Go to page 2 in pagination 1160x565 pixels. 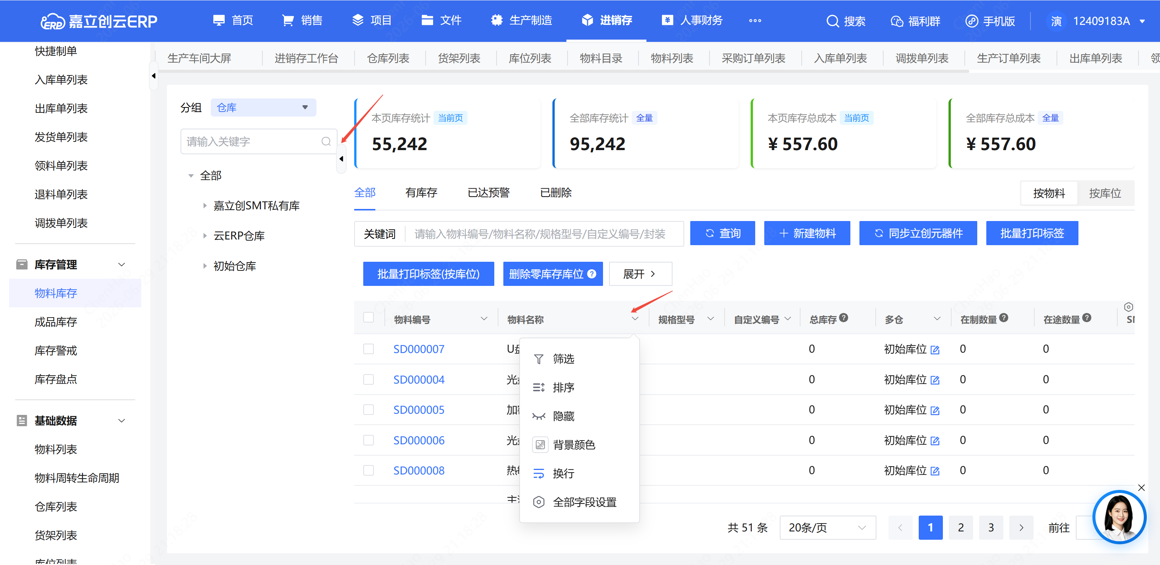point(961,528)
